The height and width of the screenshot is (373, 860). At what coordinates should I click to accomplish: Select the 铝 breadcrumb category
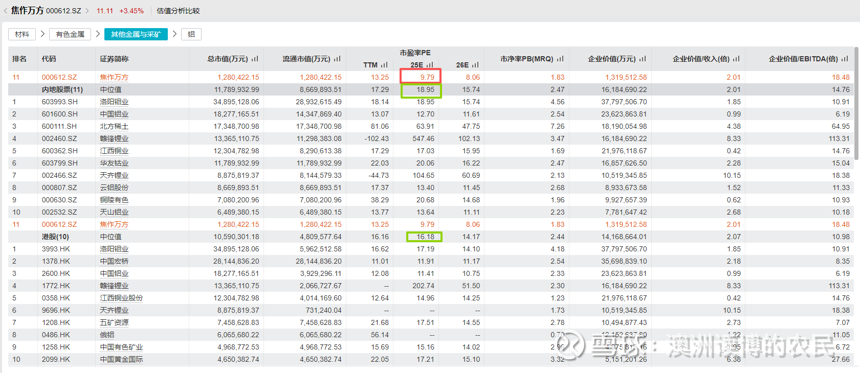191,34
